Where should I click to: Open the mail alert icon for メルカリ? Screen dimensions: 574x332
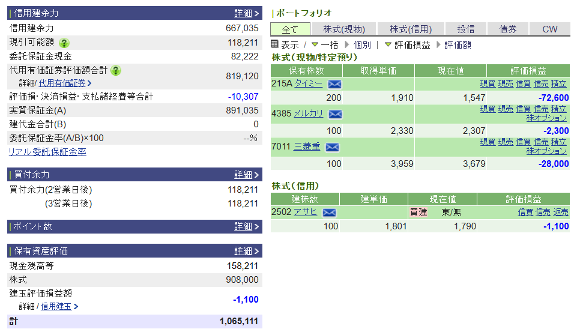tap(336, 114)
